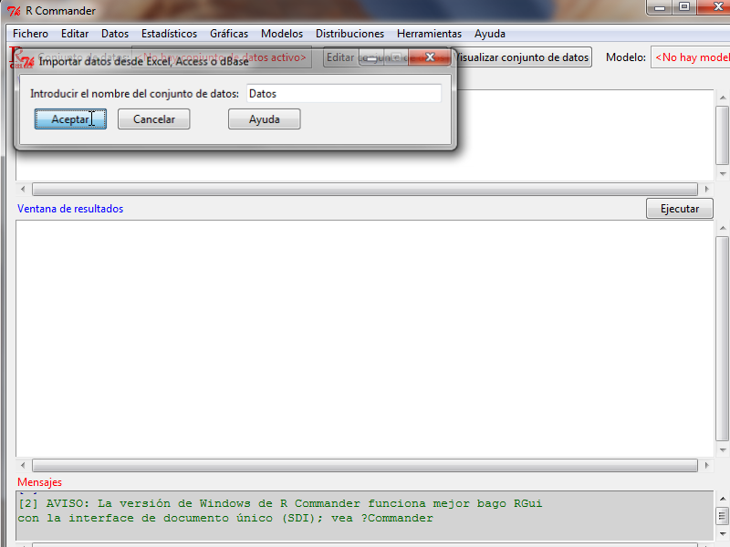Image resolution: width=730 pixels, height=547 pixels.
Task: Open the Herramientas menu
Action: tap(429, 34)
